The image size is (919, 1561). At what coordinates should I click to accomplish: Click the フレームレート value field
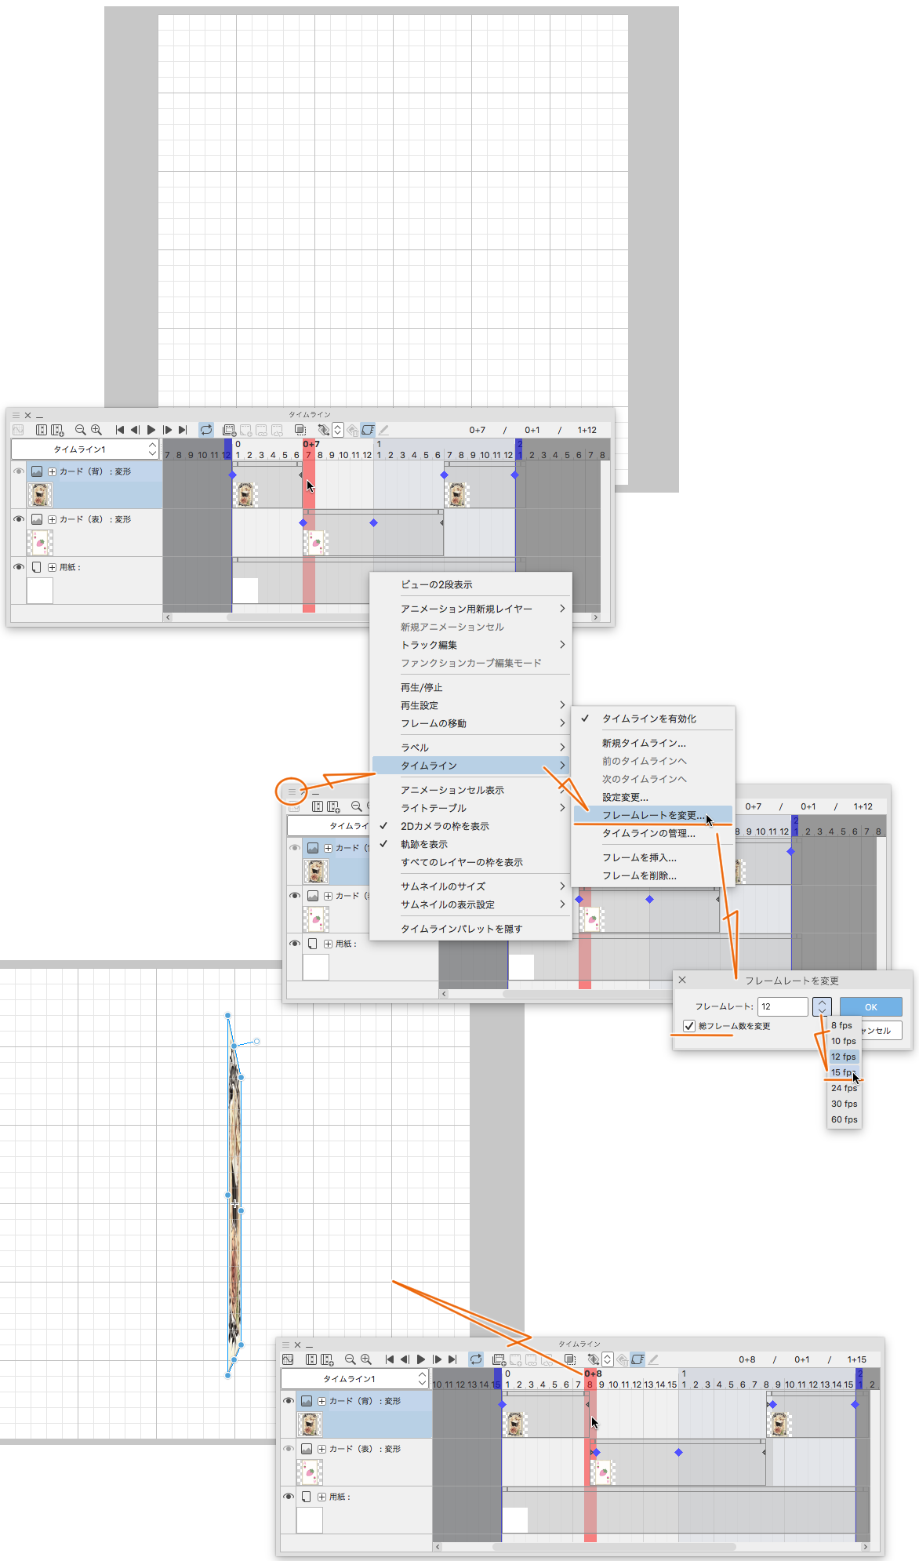783,1006
